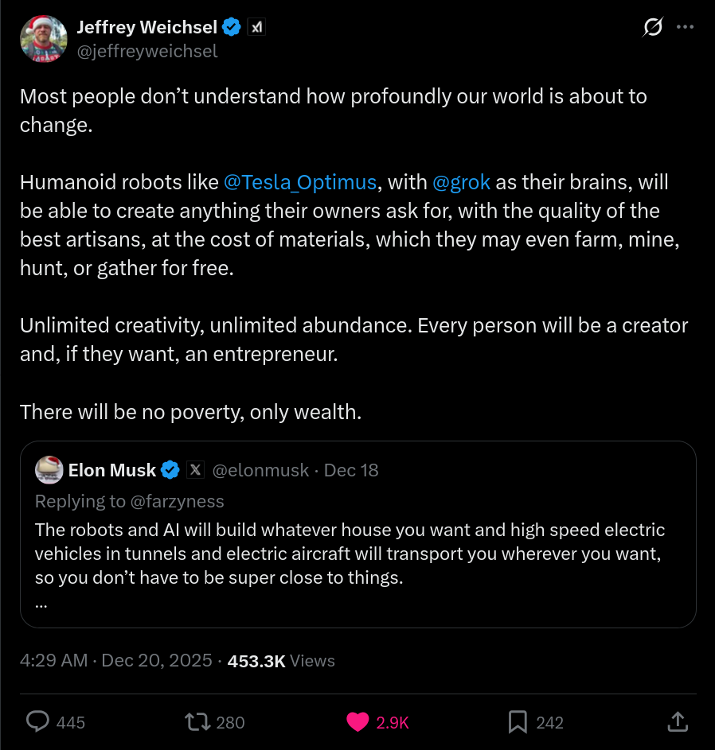The height and width of the screenshot is (750, 715).
Task: Click the Dec 18 quoted post date
Action: [x=351, y=470]
